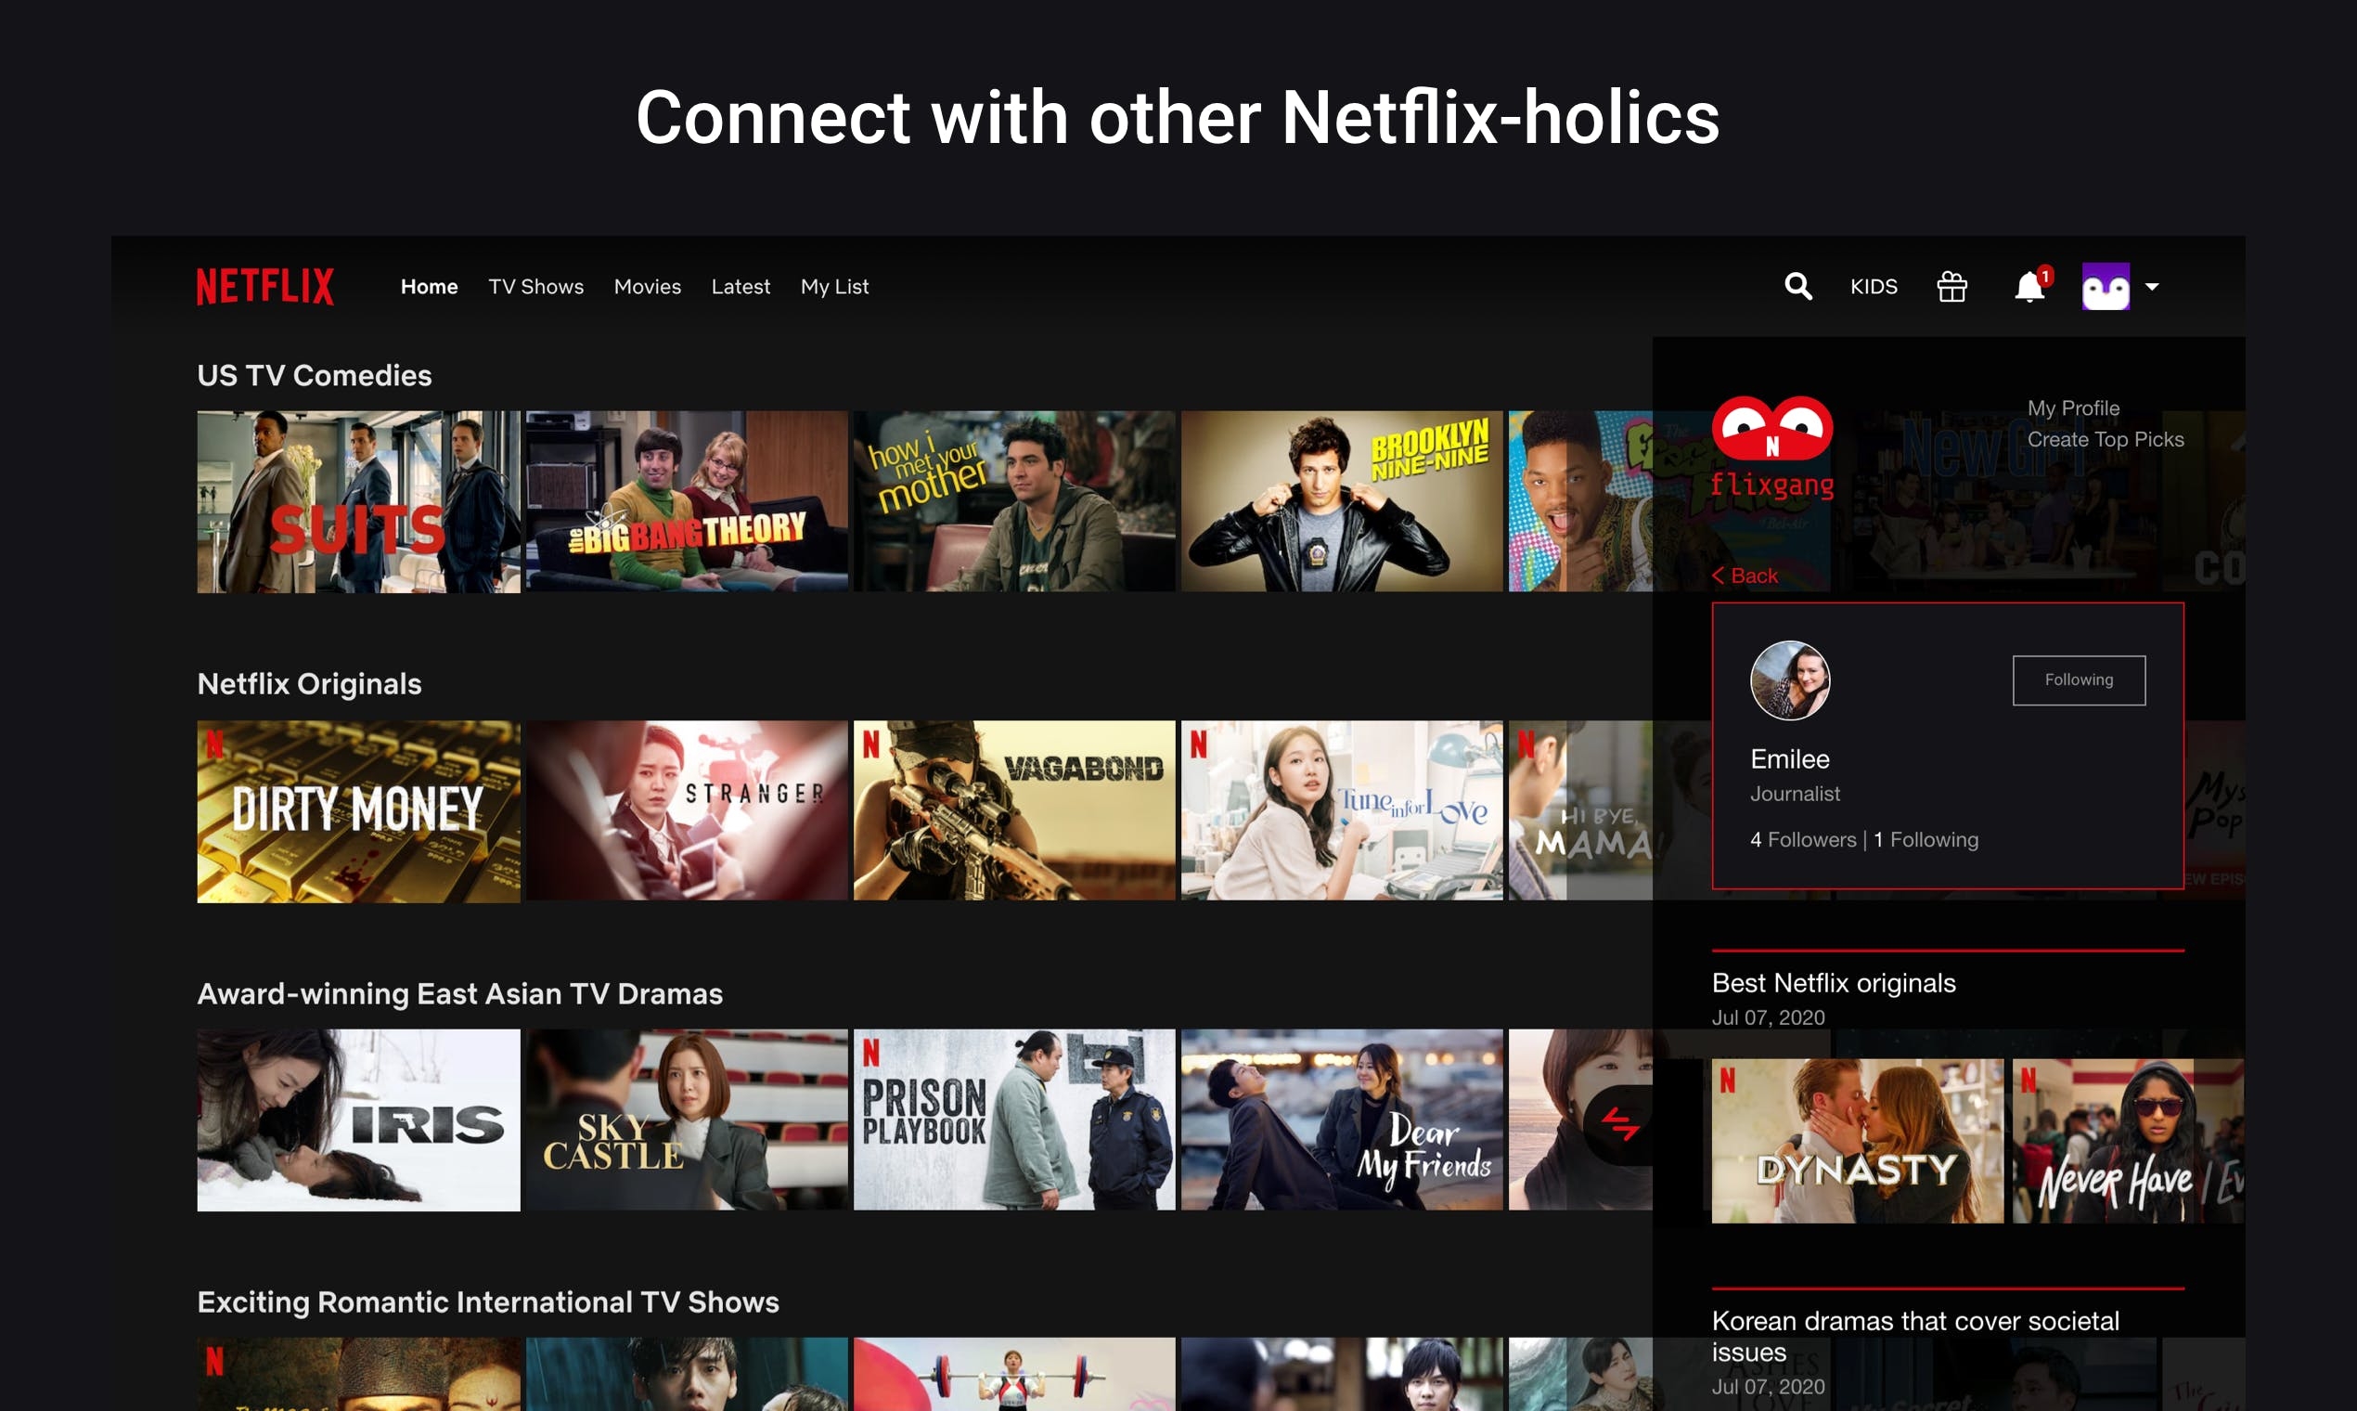Image resolution: width=2357 pixels, height=1411 pixels.
Task: Open Prison Playbook thumbnail
Action: tap(1014, 1120)
